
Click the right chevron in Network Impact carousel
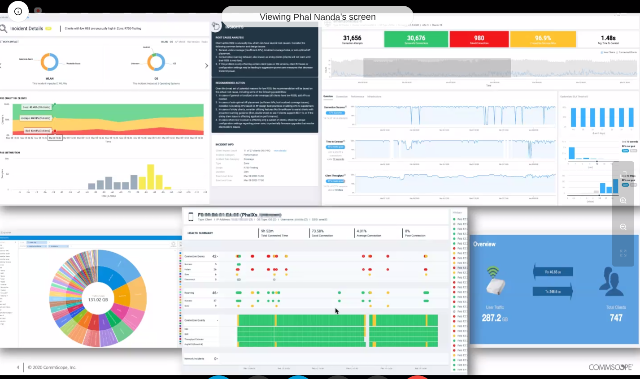coord(206,65)
